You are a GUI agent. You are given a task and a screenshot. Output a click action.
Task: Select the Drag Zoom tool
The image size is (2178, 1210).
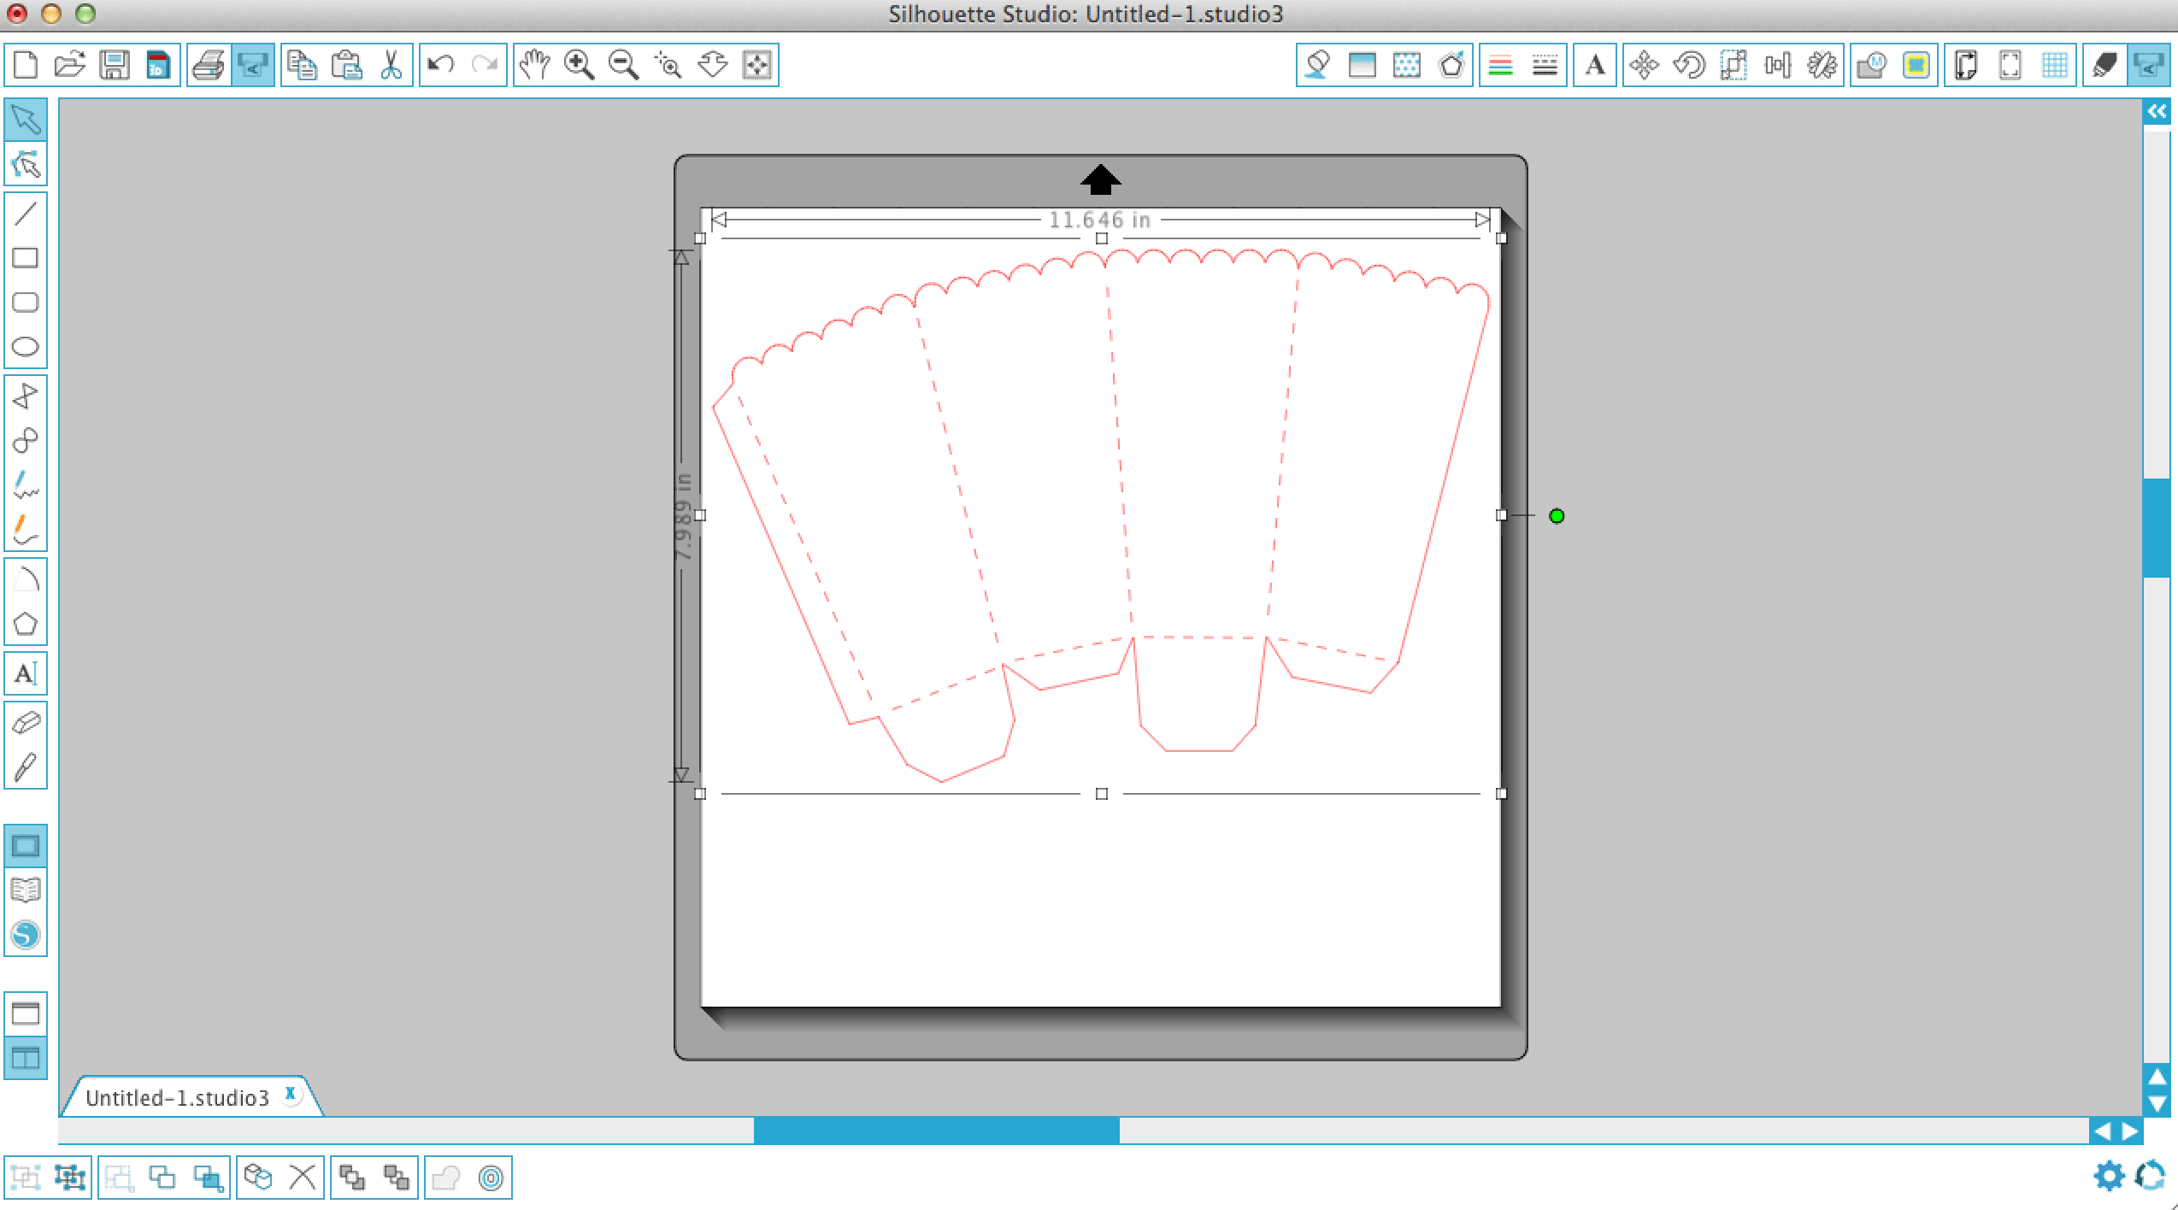[x=713, y=65]
